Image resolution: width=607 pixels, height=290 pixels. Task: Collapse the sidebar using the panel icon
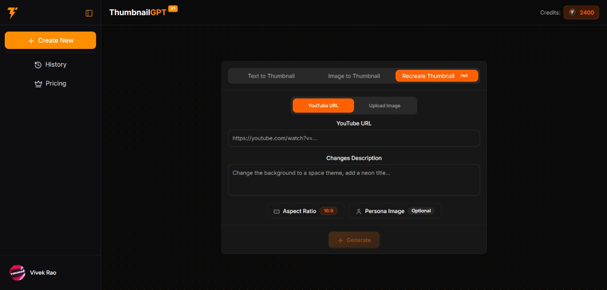(89, 13)
